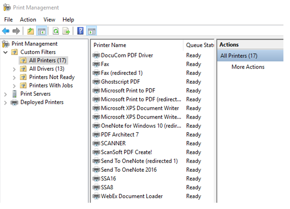Click the All Printers (17) Actions pane header
Viewport: 290px width, 209px height.
click(250, 56)
